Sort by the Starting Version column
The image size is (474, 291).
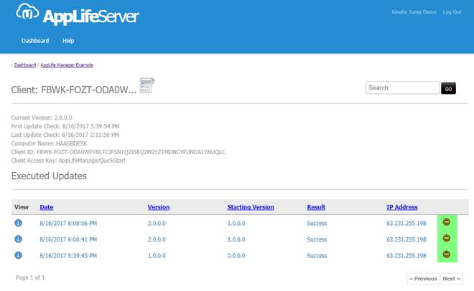[251, 207]
